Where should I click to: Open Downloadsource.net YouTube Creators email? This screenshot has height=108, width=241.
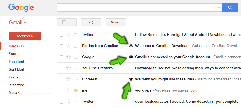tap(188, 68)
